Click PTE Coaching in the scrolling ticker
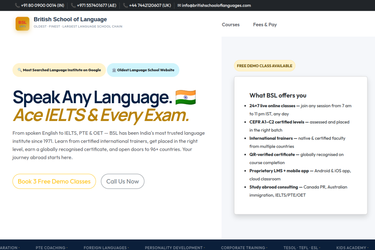Image resolution: width=375 pixels, height=250 pixels. 50,248
